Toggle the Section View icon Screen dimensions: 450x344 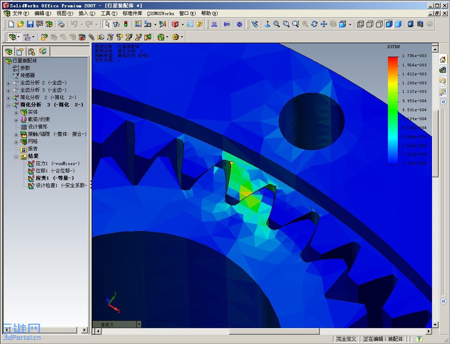[420, 24]
